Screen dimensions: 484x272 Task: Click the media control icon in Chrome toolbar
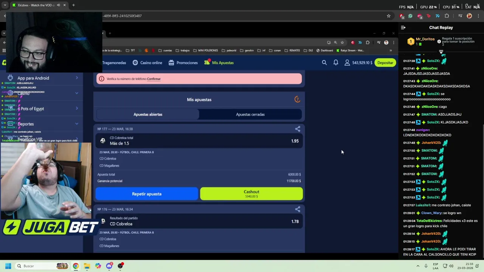pyautogui.click(x=460, y=16)
